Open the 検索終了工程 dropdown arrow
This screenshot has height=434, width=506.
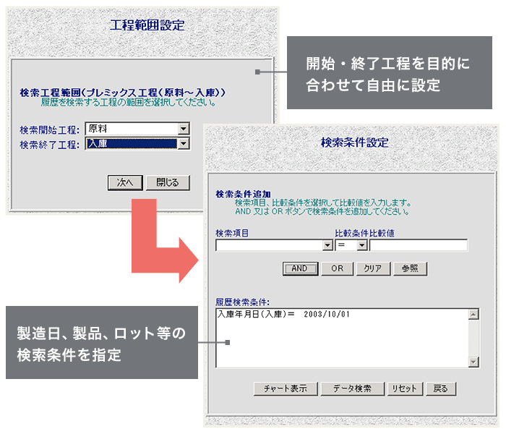pyautogui.click(x=184, y=143)
